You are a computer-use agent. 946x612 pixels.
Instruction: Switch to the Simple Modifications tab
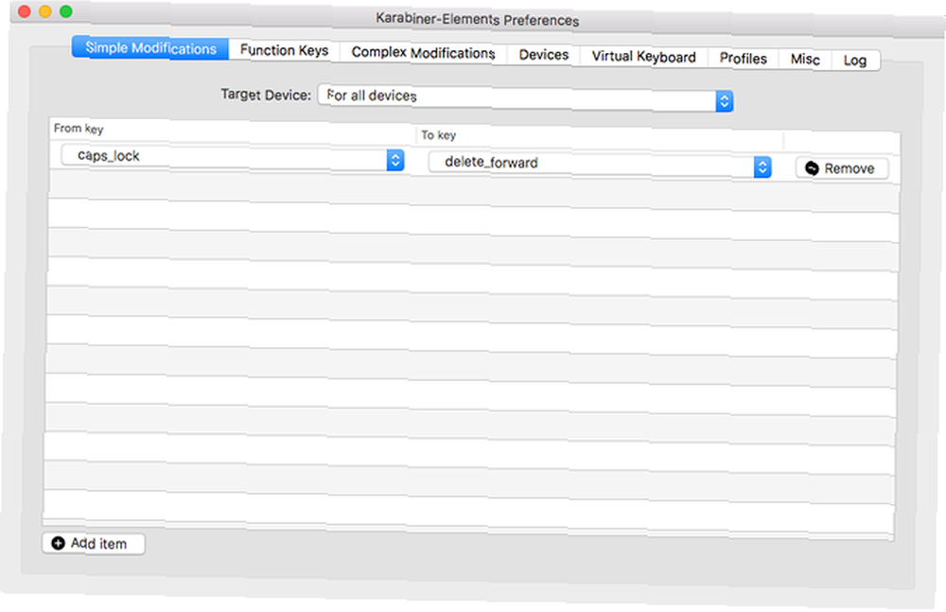click(150, 47)
